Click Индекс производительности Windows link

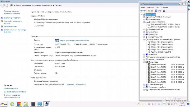(74, 40)
